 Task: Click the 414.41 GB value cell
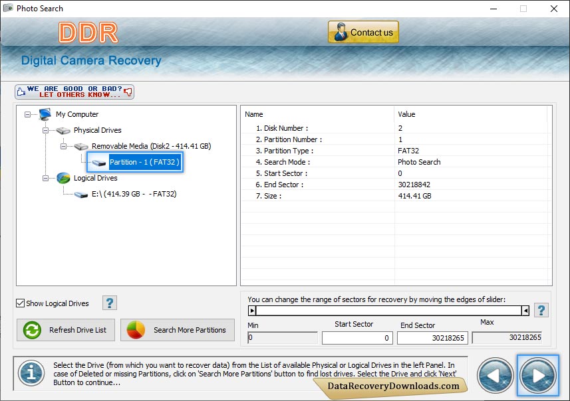pyautogui.click(x=414, y=196)
